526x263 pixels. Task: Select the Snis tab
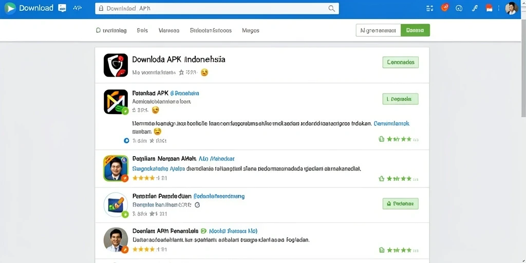(142, 30)
